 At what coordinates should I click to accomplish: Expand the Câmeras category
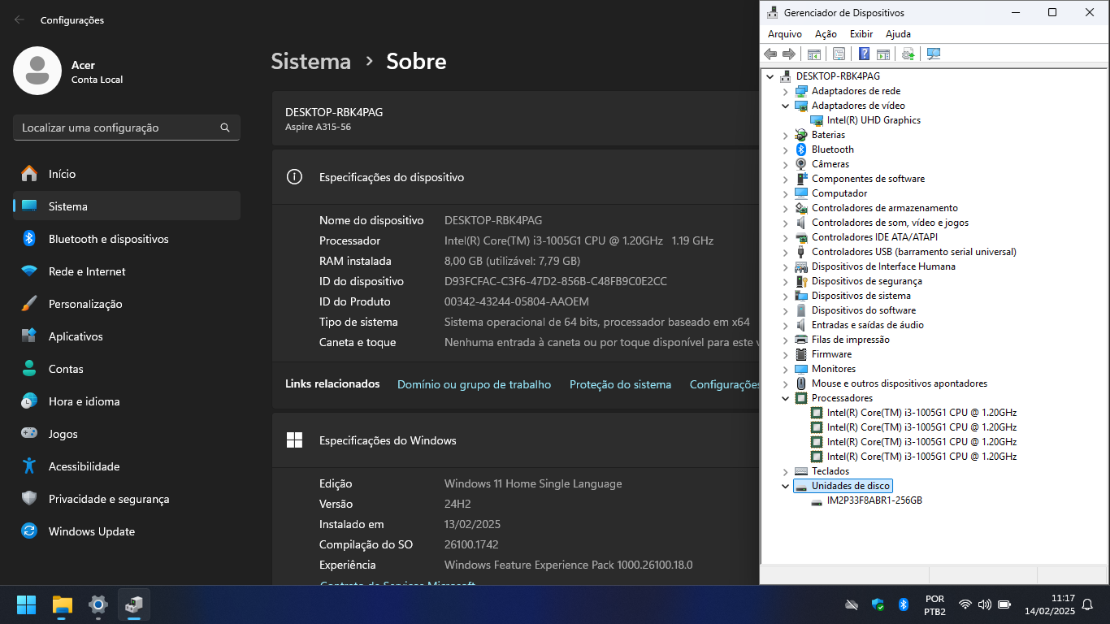coord(786,164)
